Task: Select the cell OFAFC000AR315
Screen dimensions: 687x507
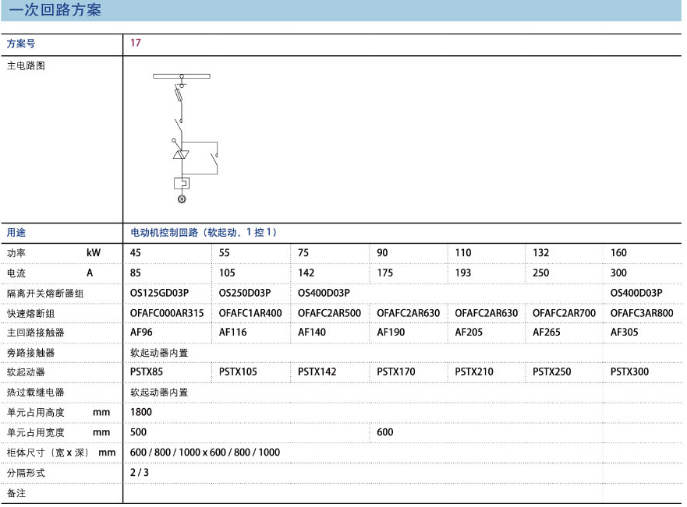Action: tap(167, 313)
